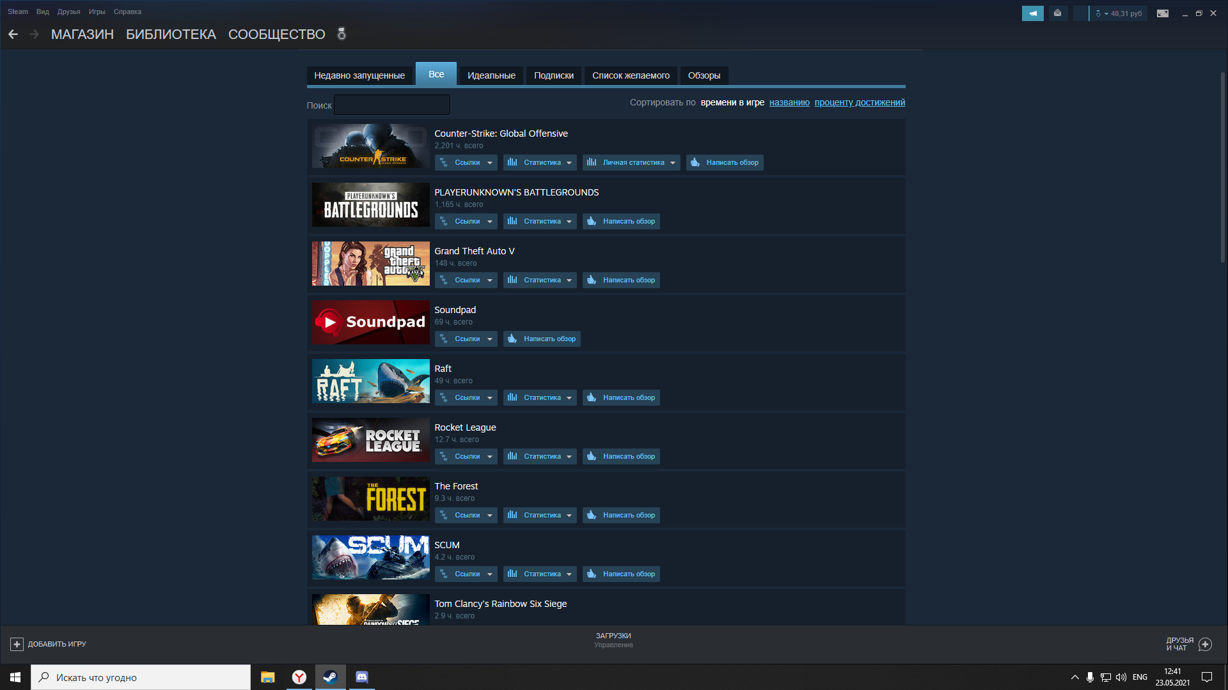
Task: Open Статистика dropdown for Grand Theft Auto V
Action: point(540,280)
